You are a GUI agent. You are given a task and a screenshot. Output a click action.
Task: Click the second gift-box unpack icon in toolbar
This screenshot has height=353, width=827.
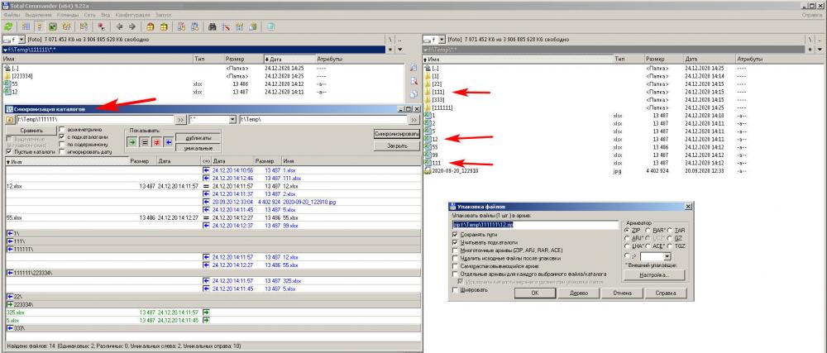164,26
